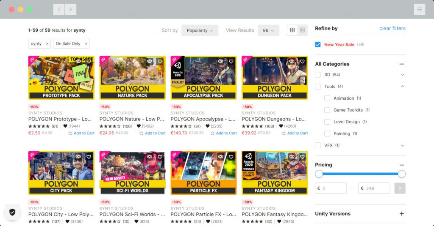Remove the 'synty' search filter tag

(47, 44)
